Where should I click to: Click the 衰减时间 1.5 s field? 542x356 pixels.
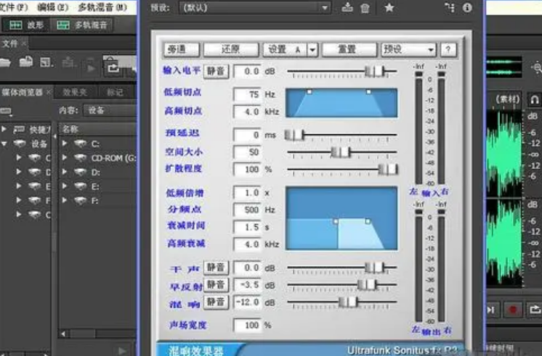point(247,227)
